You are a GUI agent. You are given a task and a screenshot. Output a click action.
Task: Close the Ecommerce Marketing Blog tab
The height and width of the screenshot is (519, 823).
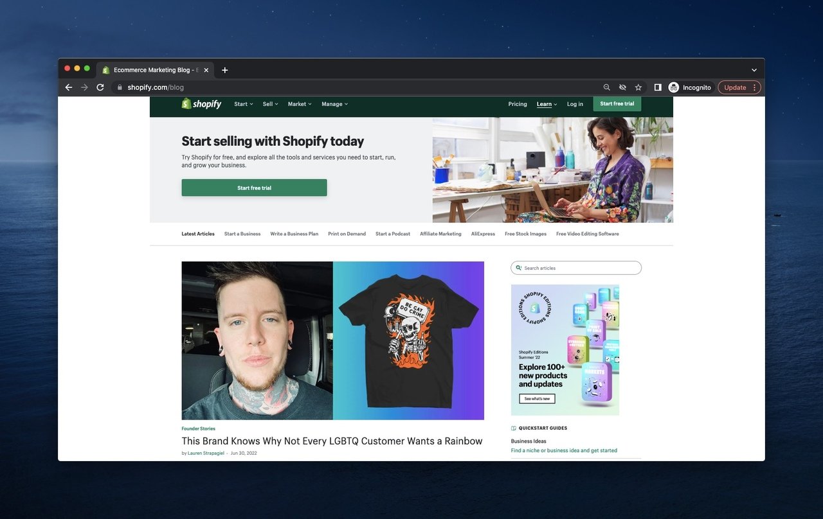(206, 70)
